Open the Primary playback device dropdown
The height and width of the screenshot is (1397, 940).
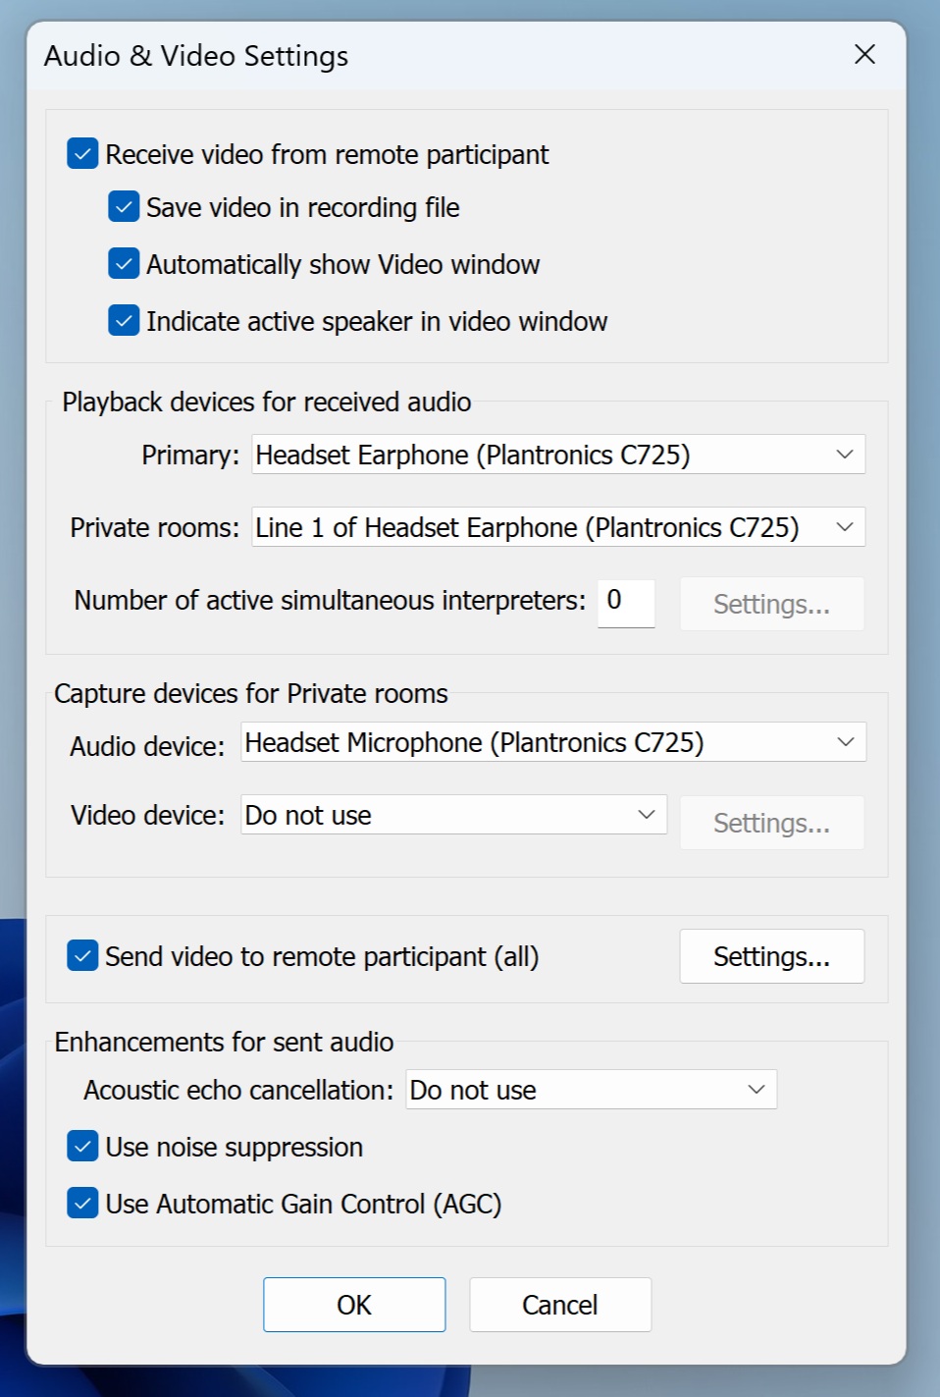[x=558, y=455]
